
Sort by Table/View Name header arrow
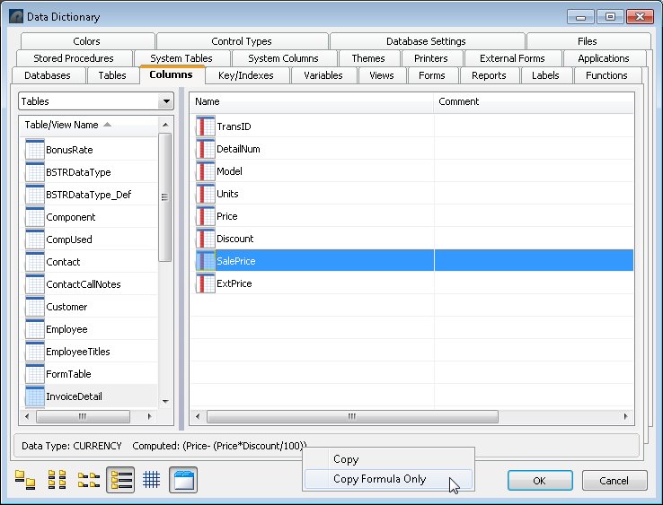pyautogui.click(x=108, y=125)
